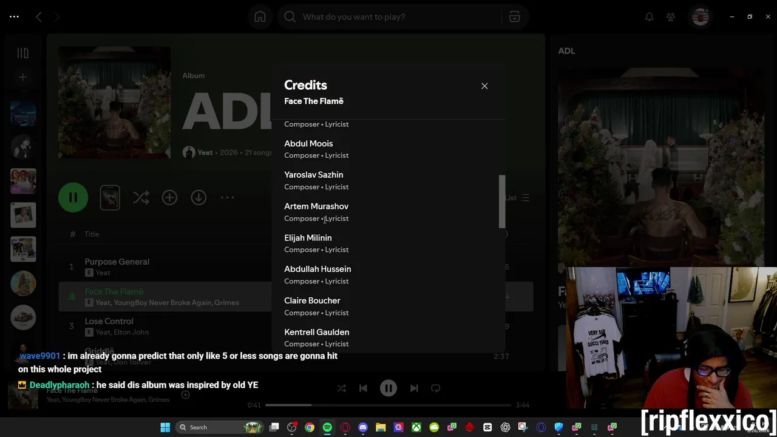Viewport: 777px width, 437px height.
Task: Go back with the left arrow
Action: tap(39, 17)
